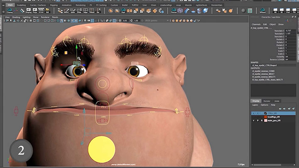Switch to the Anim layer tab

[277, 101]
